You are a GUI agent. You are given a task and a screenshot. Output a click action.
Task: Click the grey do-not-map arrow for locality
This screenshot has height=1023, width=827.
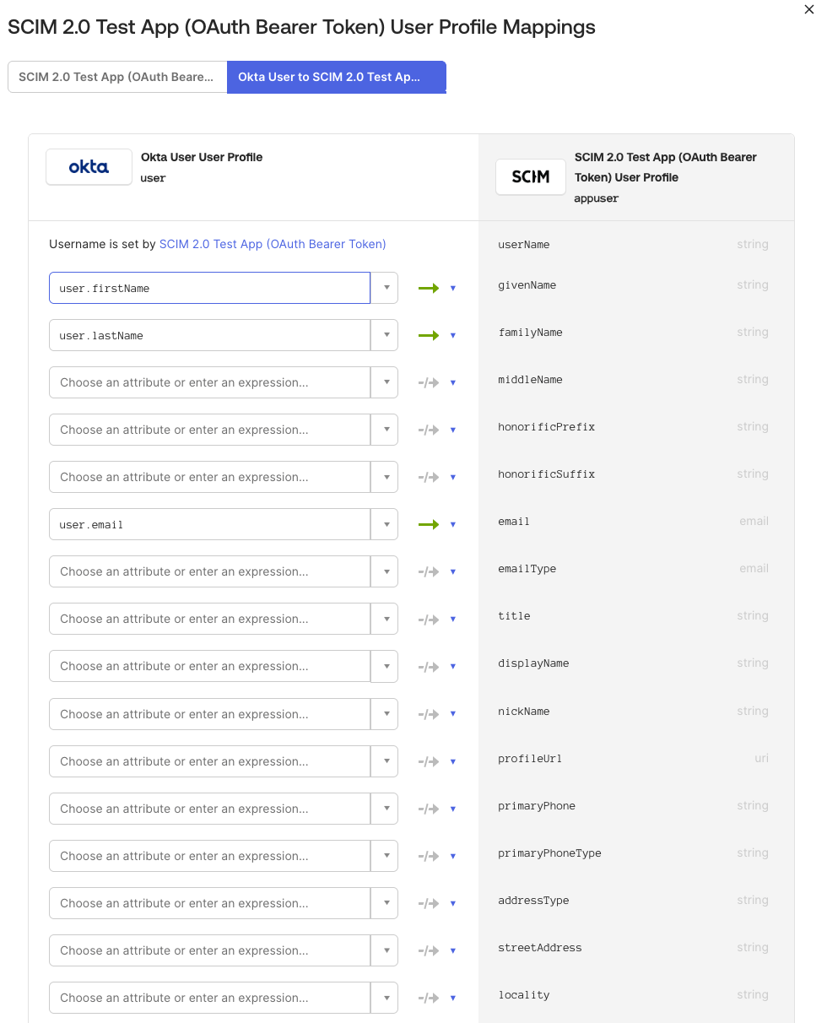tap(429, 998)
